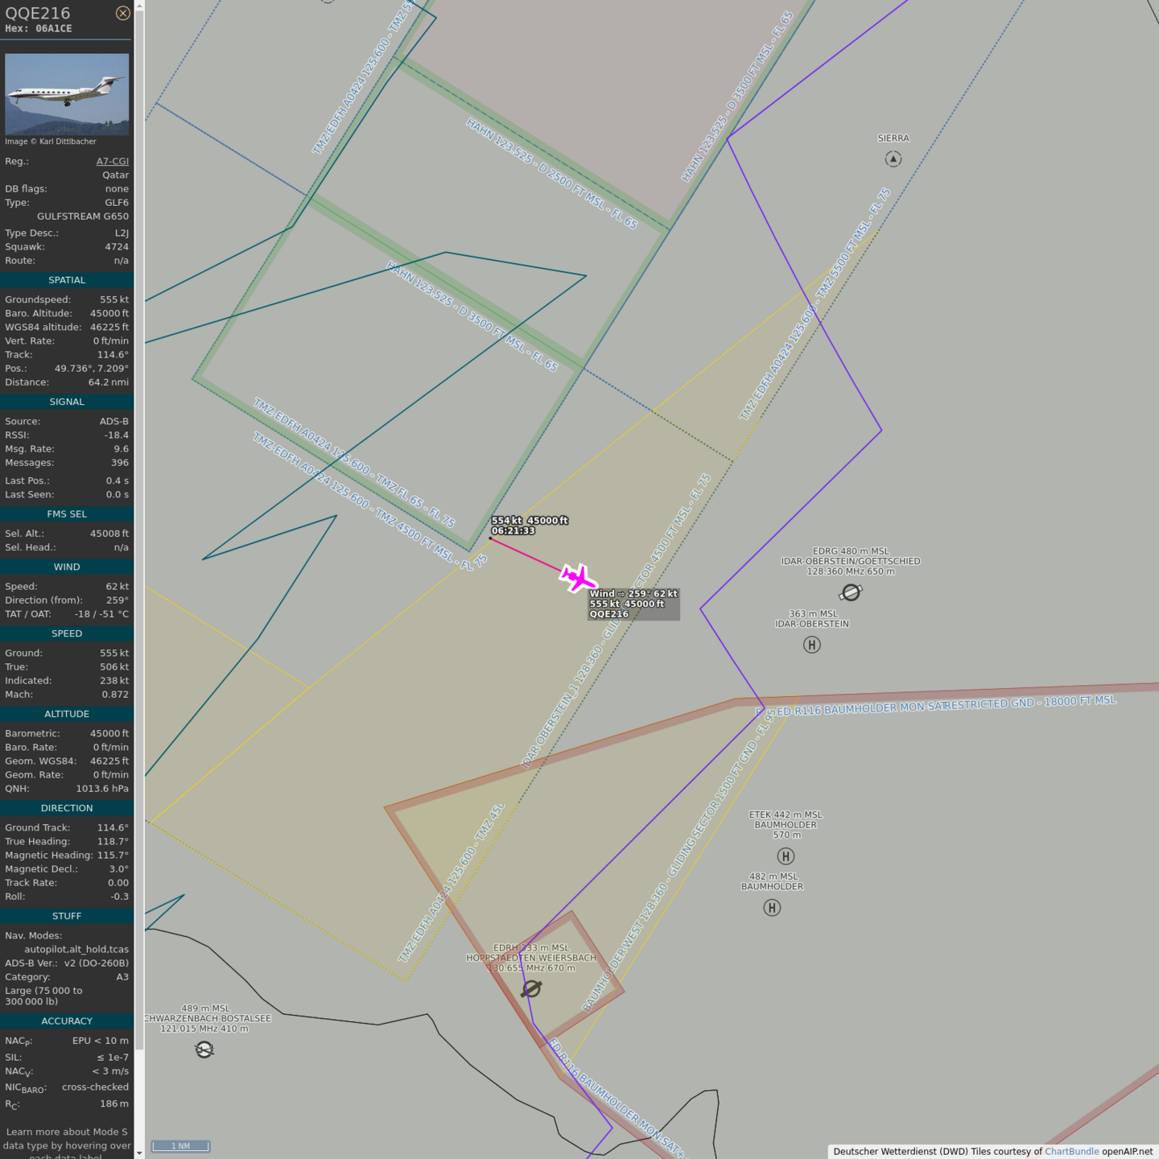Click the Idar-Oberstein heliport H icon
This screenshot has width=1159, height=1159.
[811, 645]
